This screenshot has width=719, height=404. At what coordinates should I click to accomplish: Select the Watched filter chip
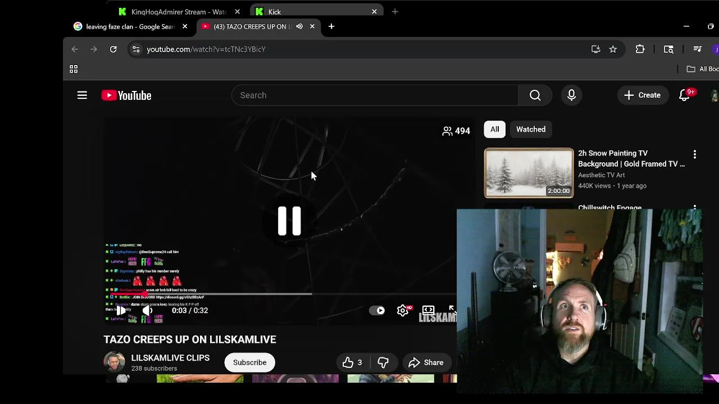pos(531,129)
